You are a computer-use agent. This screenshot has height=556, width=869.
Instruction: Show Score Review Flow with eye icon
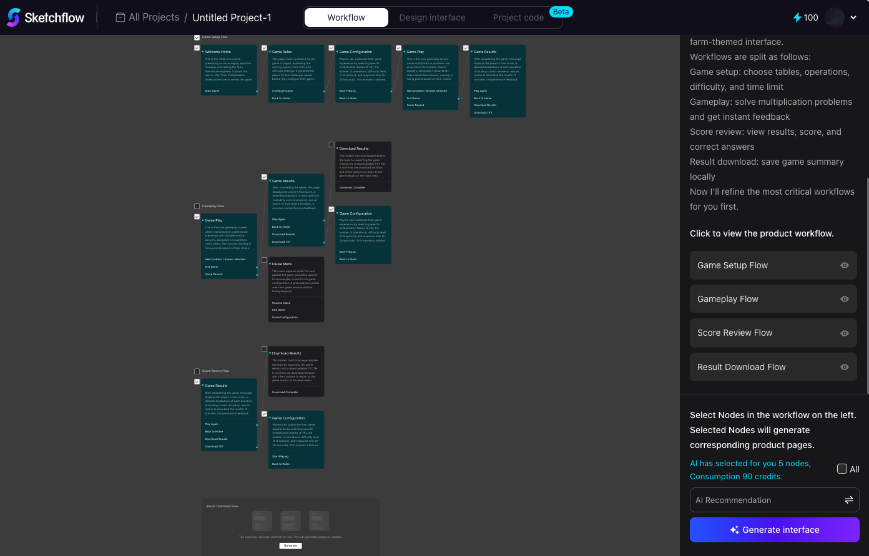[844, 333]
